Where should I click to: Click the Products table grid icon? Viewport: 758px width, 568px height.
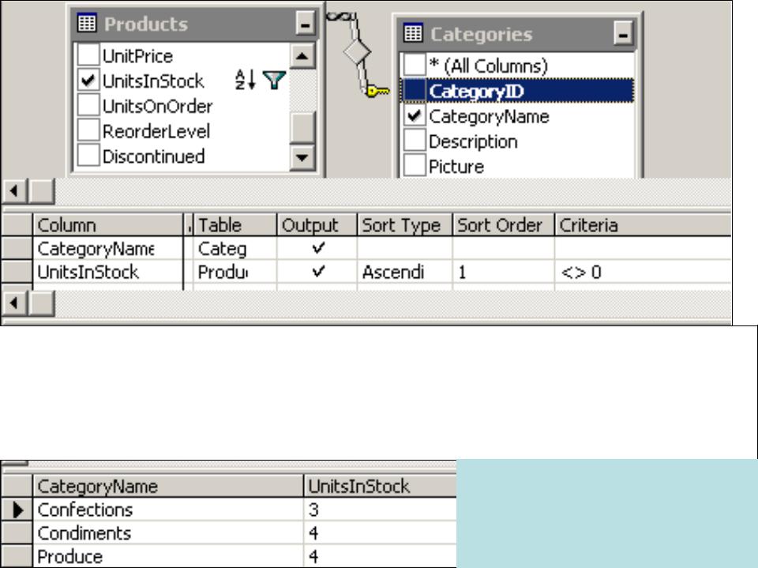87,23
